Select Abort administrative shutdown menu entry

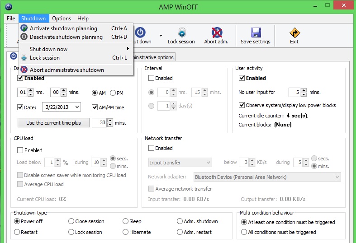[x=76, y=70]
